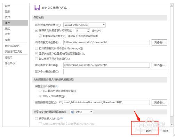The height and width of the screenshot is (137, 176).
Task: Click info icon next to 将签出文件保存到
Action: 57,86
